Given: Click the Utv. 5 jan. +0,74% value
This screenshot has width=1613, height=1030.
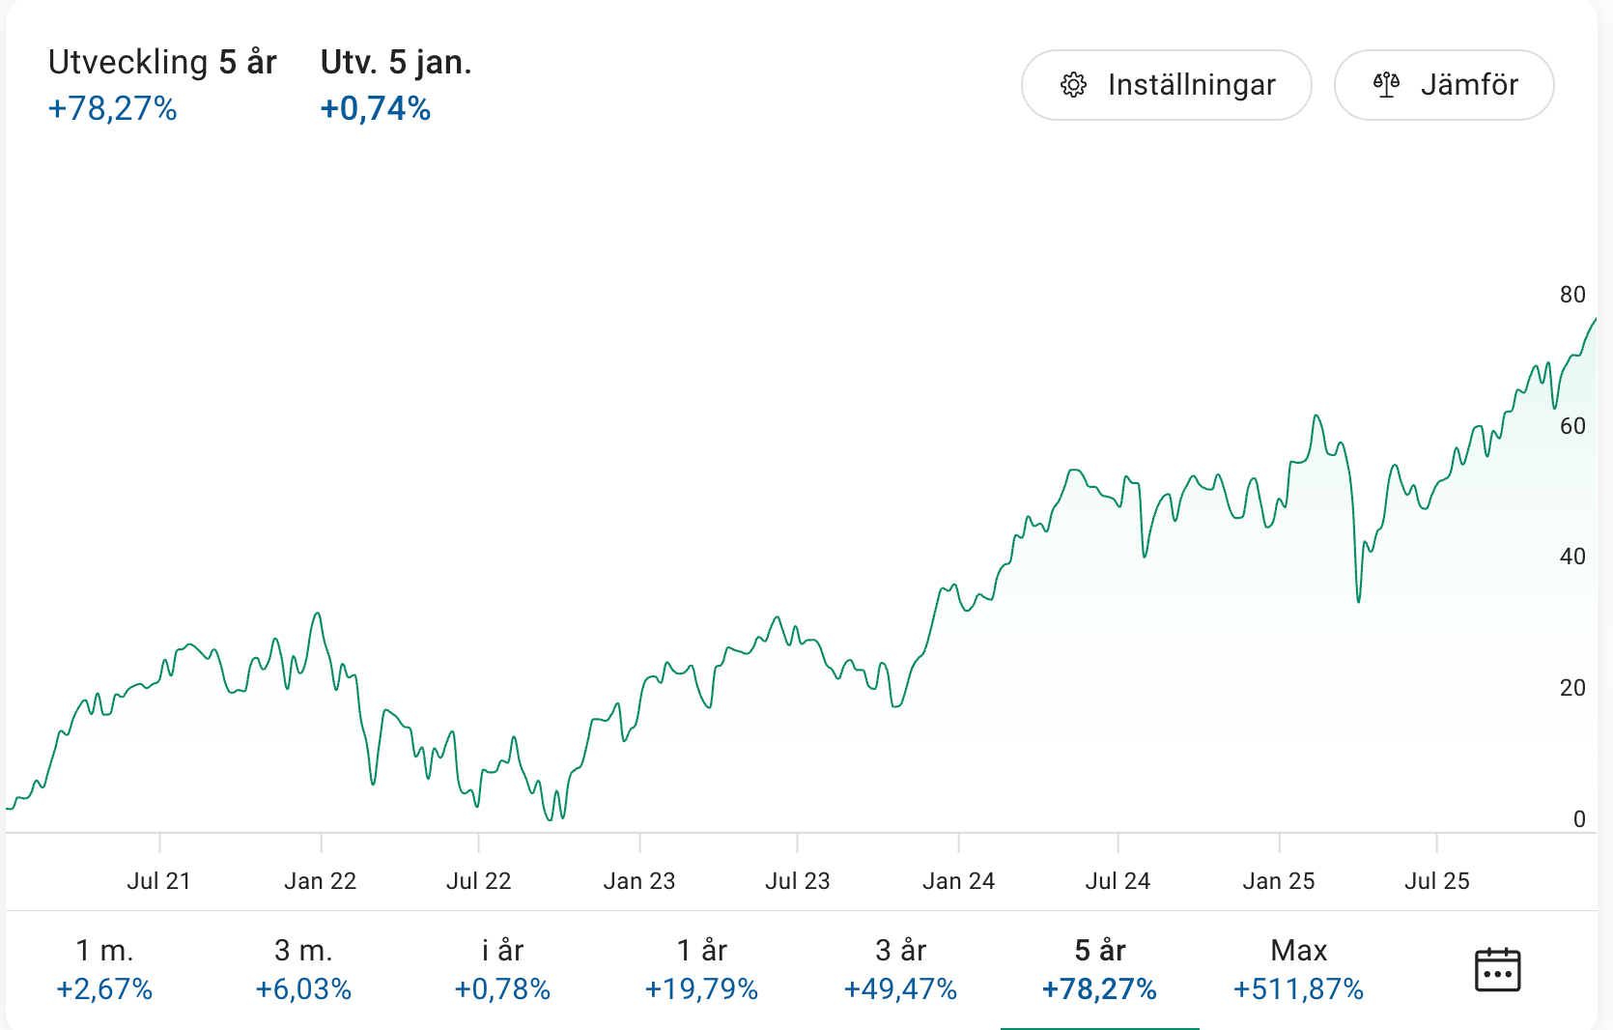Looking at the screenshot, I should (x=376, y=108).
